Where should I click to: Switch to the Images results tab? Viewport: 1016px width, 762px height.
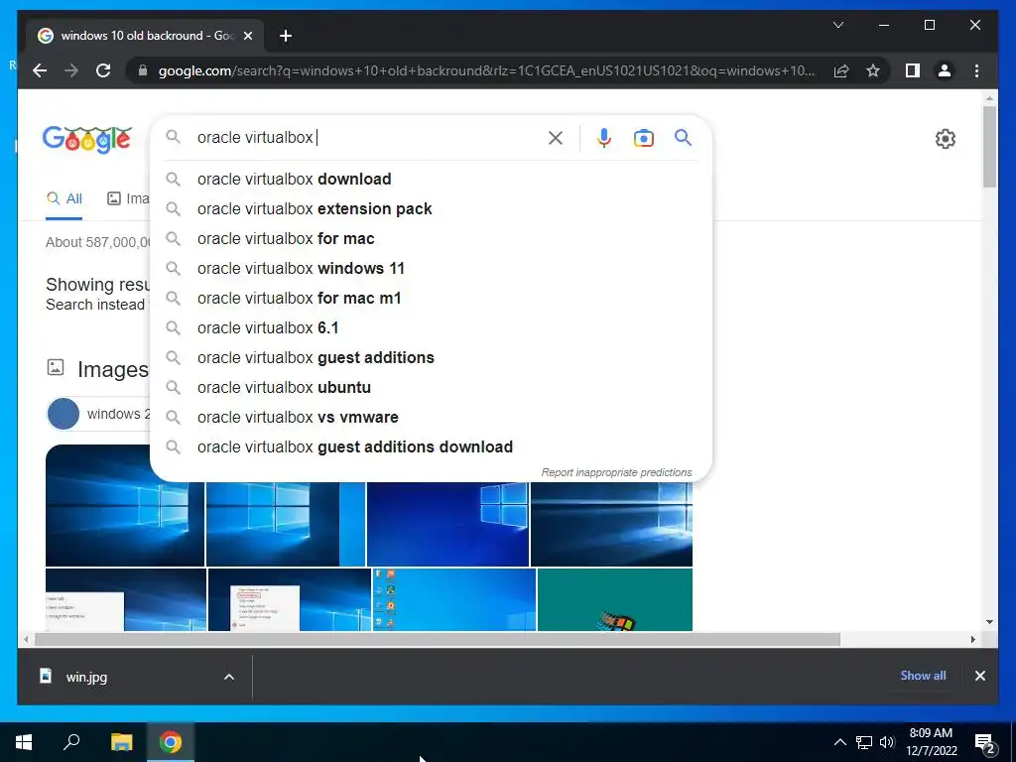pyautogui.click(x=128, y=198)
